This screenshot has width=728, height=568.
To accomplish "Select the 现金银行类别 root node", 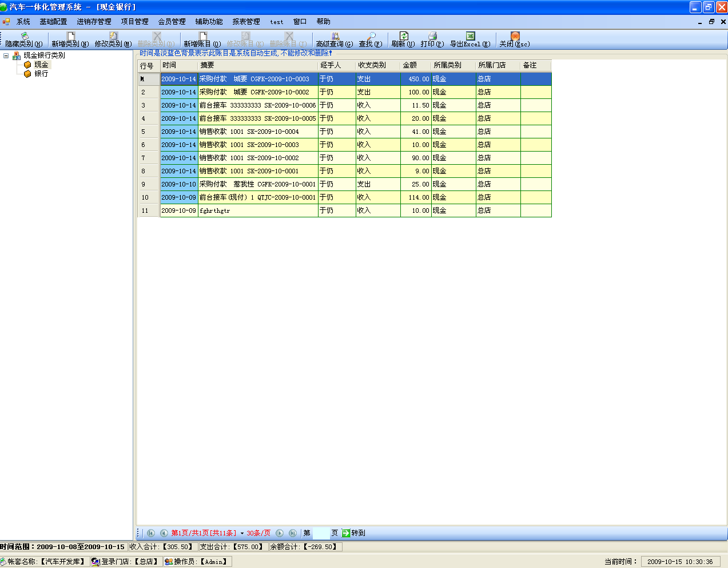I will click(x=44, y=55).
